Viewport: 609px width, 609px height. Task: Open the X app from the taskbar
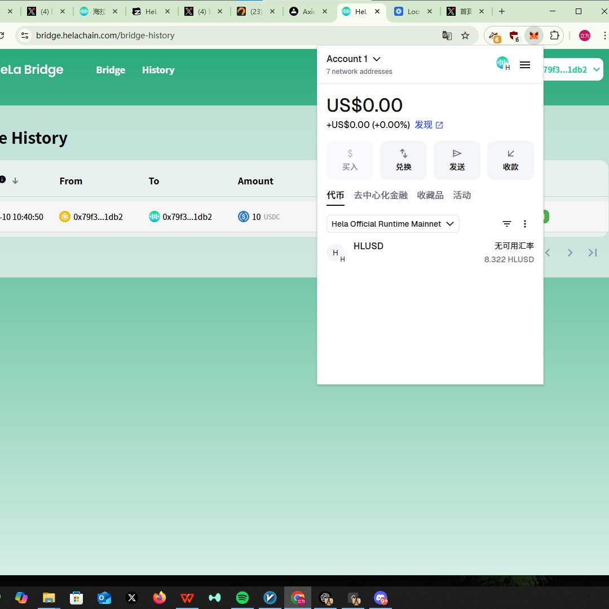tap(131, 597)
